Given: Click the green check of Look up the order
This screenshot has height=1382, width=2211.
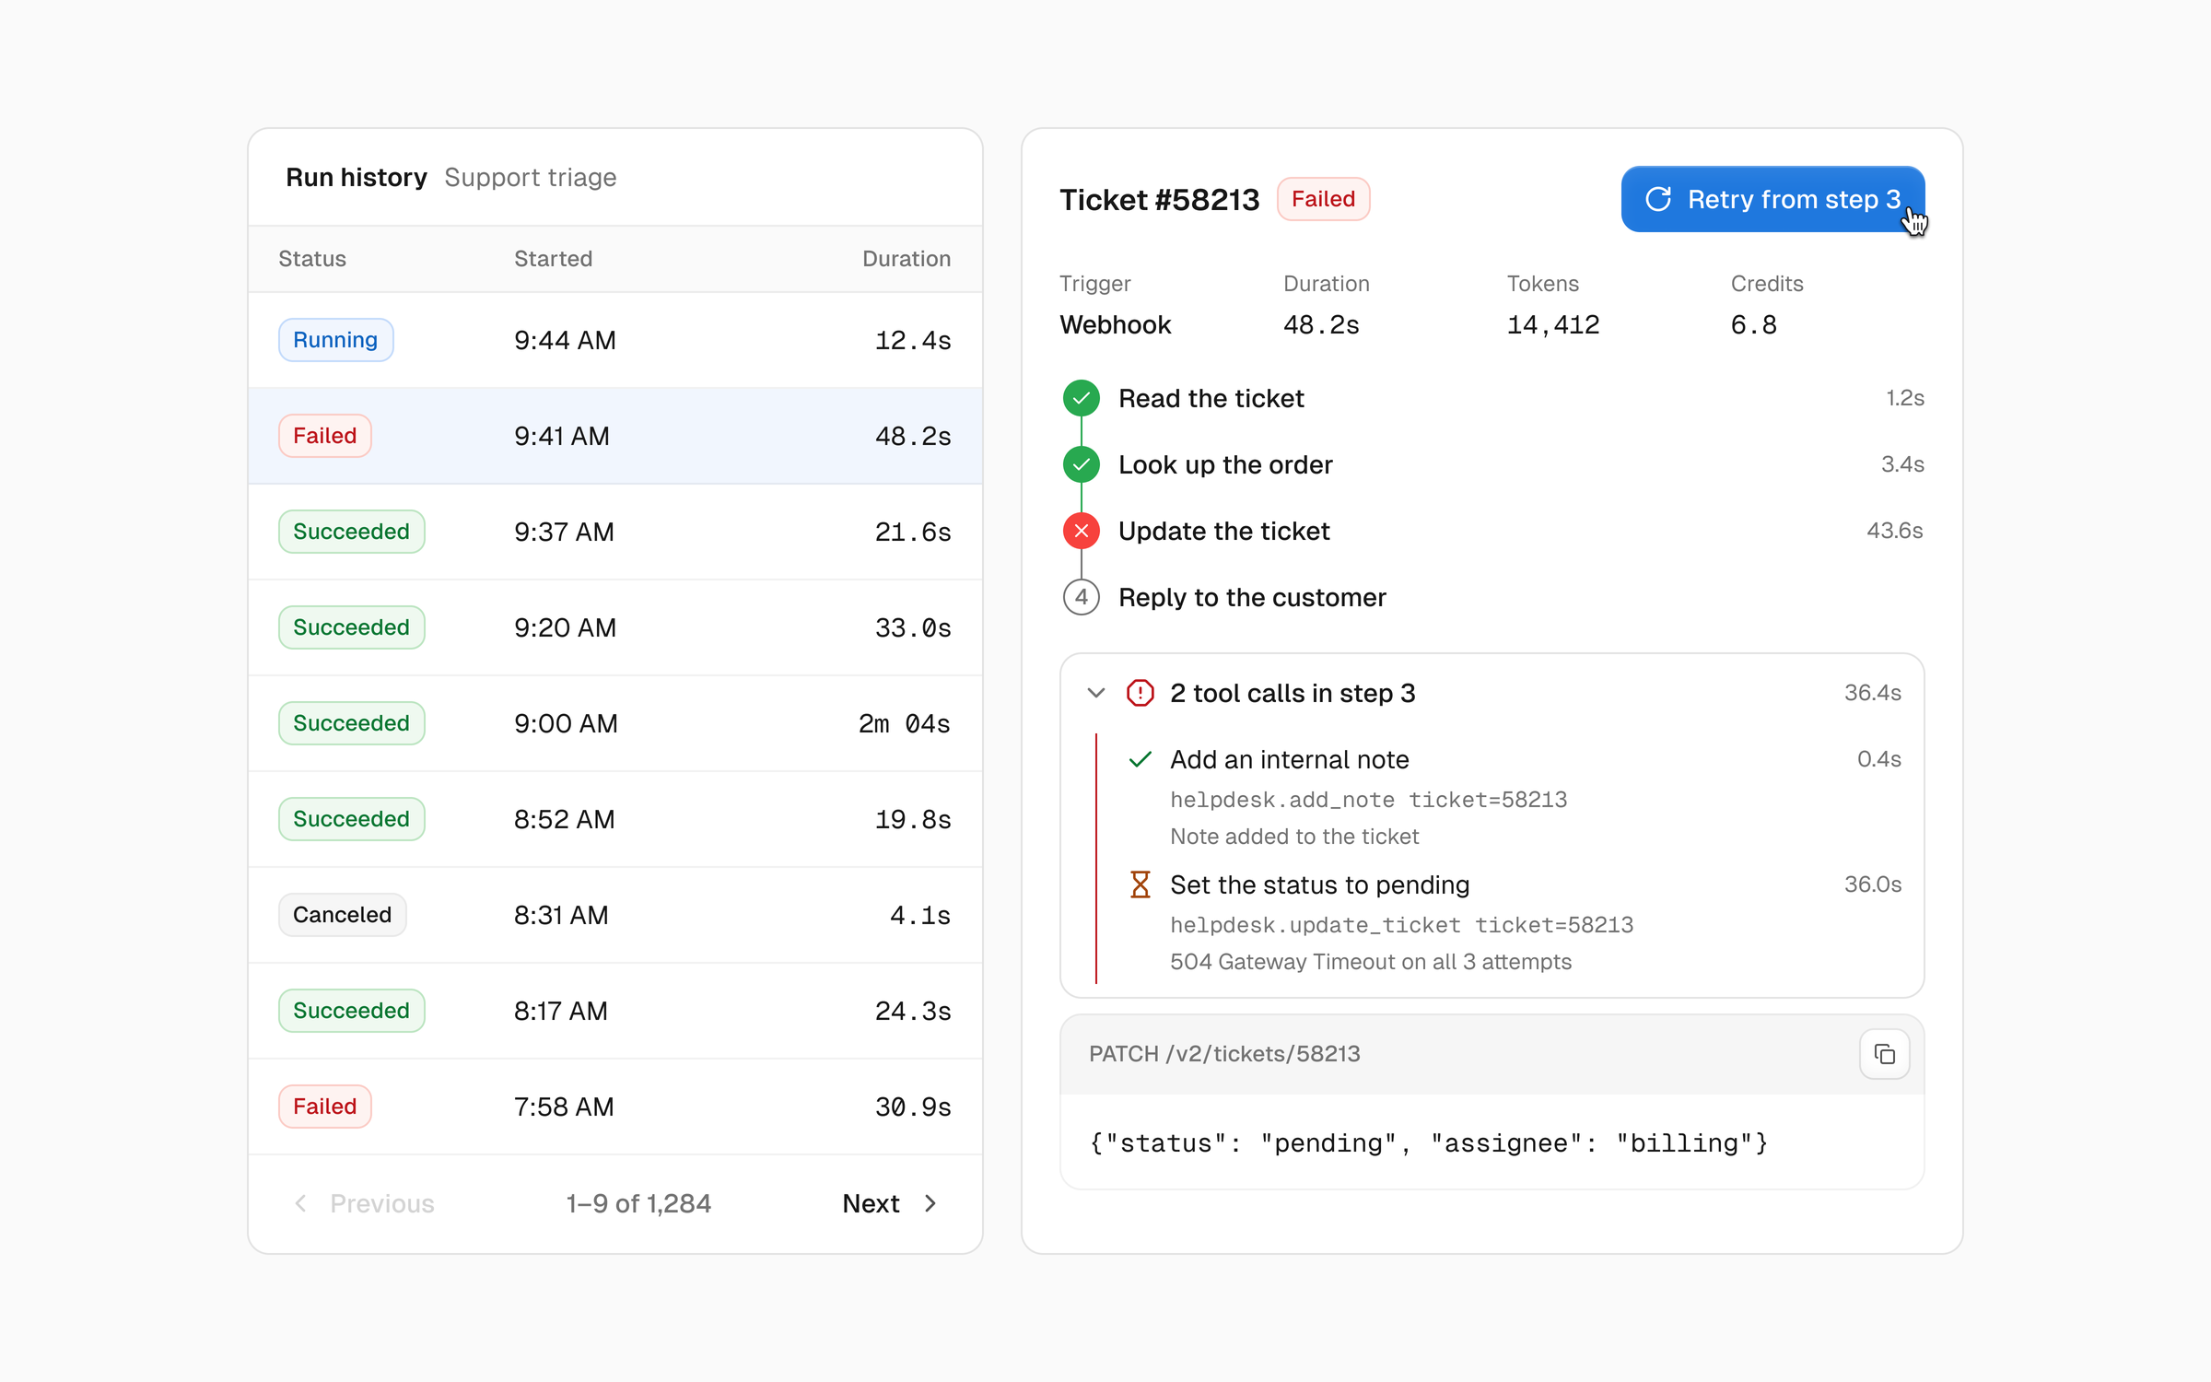Looking at the screenshot, I should pos(1082,464).
